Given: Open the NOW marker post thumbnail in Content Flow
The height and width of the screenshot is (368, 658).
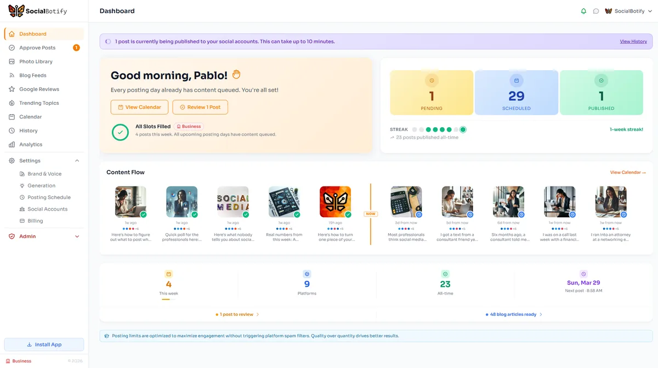Looking at the screenshot, I should (x=335, y=201).
